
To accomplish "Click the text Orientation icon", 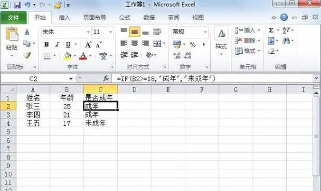I will click(149, 55).
